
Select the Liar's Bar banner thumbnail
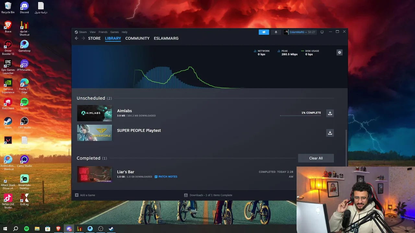(94, 174)
